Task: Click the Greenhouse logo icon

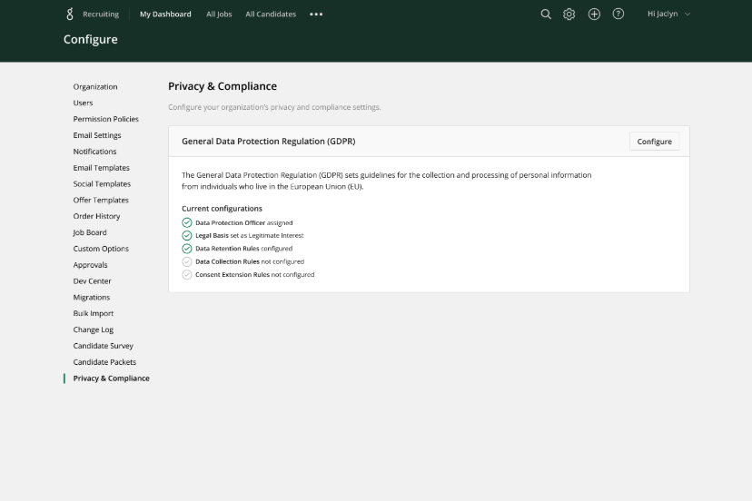Action: click(x=70, y=15)
